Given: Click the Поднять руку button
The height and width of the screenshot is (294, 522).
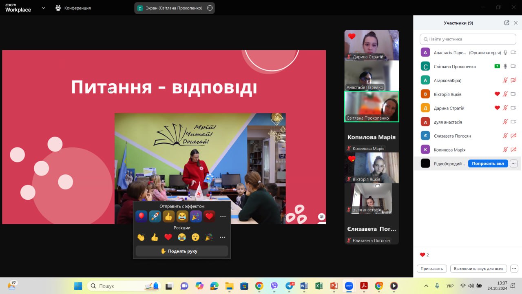Looking at the screenshot, I should 182,251.
